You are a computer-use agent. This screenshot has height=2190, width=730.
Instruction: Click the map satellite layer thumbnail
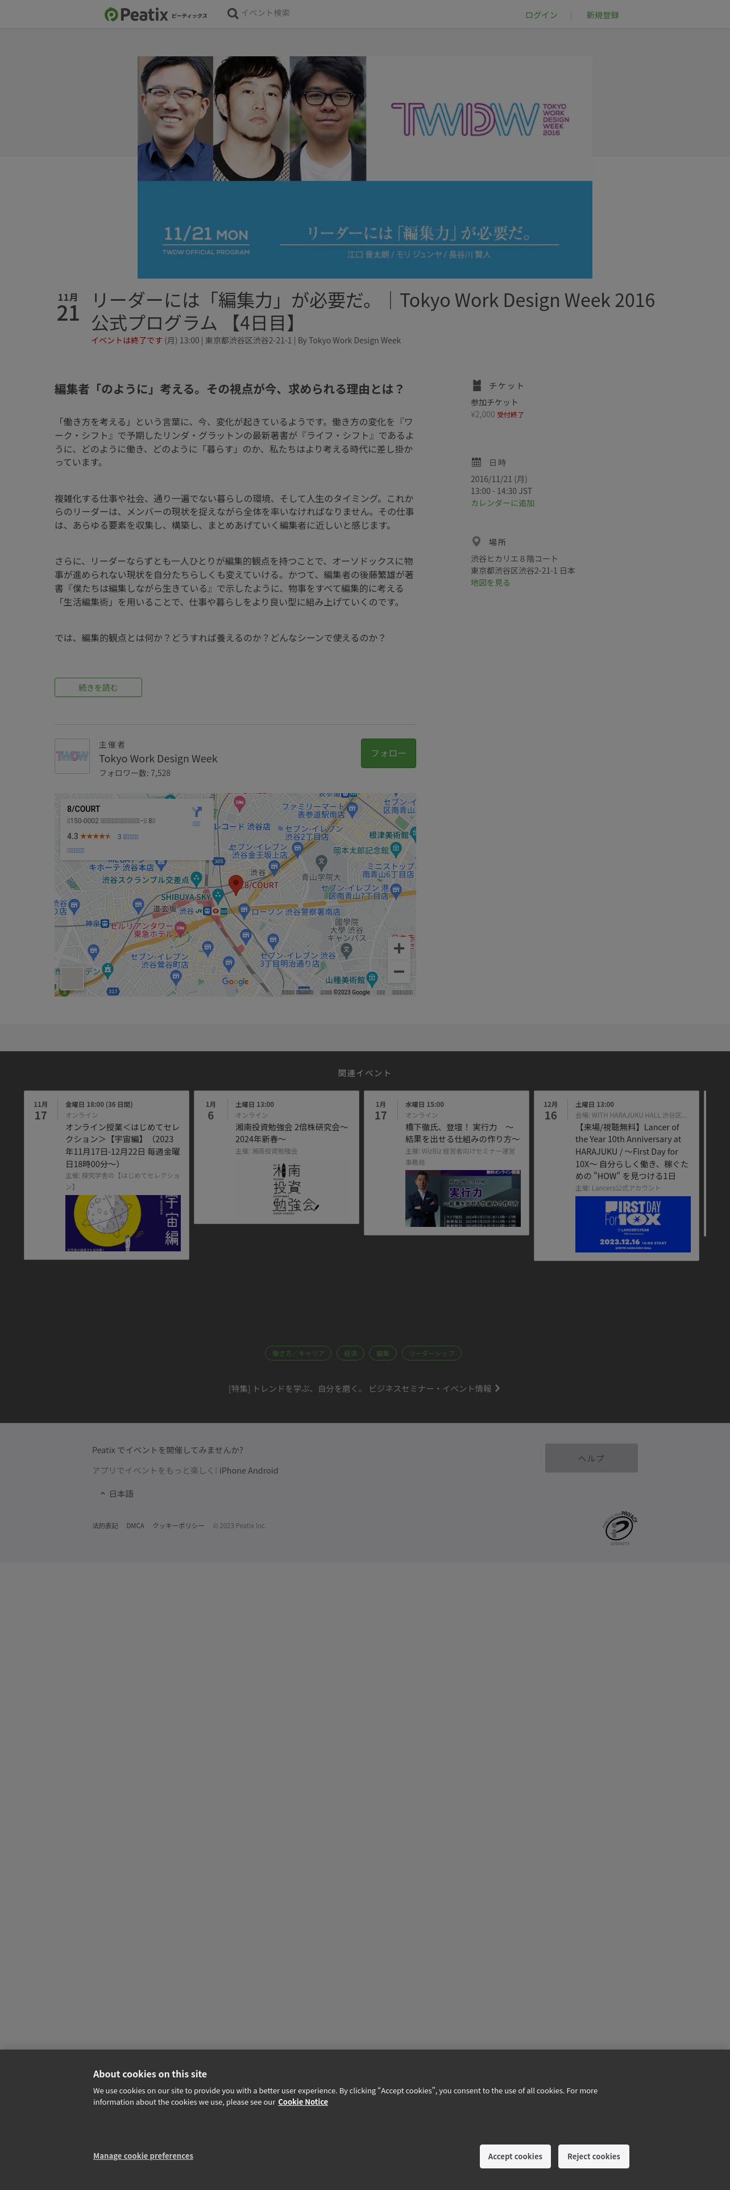72,978
